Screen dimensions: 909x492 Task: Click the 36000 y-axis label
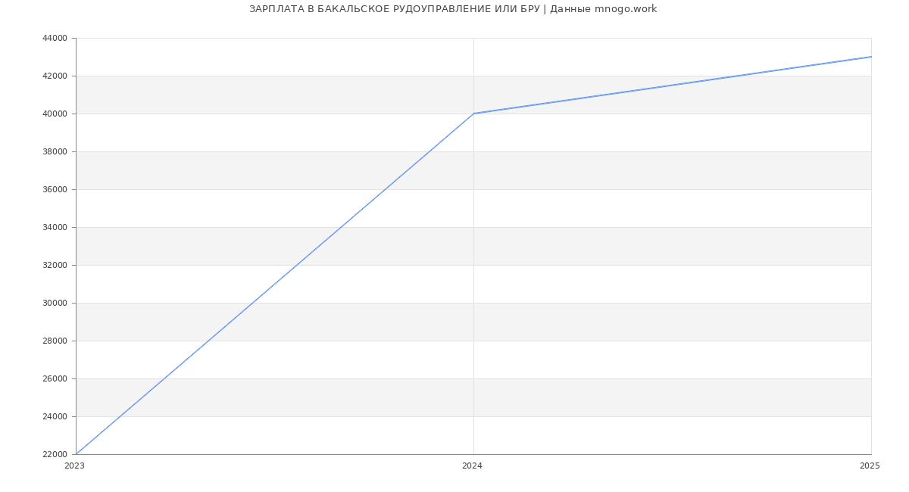pyautogui.click(x=55, y=190)
